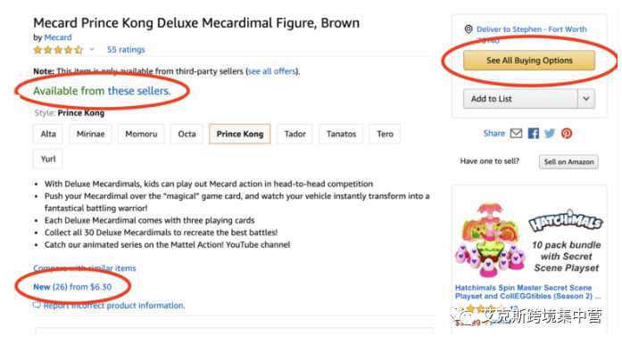
Task: Click the star rating icons
Action: (x=58, y=50)
